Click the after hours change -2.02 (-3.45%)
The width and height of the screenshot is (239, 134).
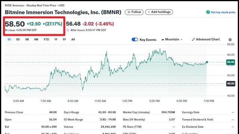[98, 24]
